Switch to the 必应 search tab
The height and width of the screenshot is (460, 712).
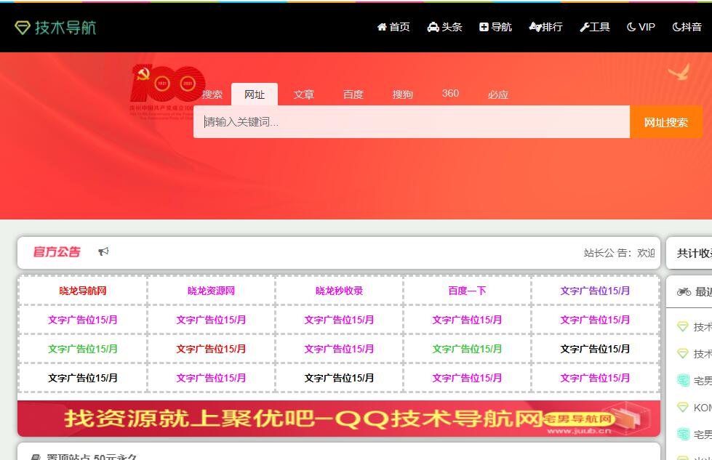point(497,94)
